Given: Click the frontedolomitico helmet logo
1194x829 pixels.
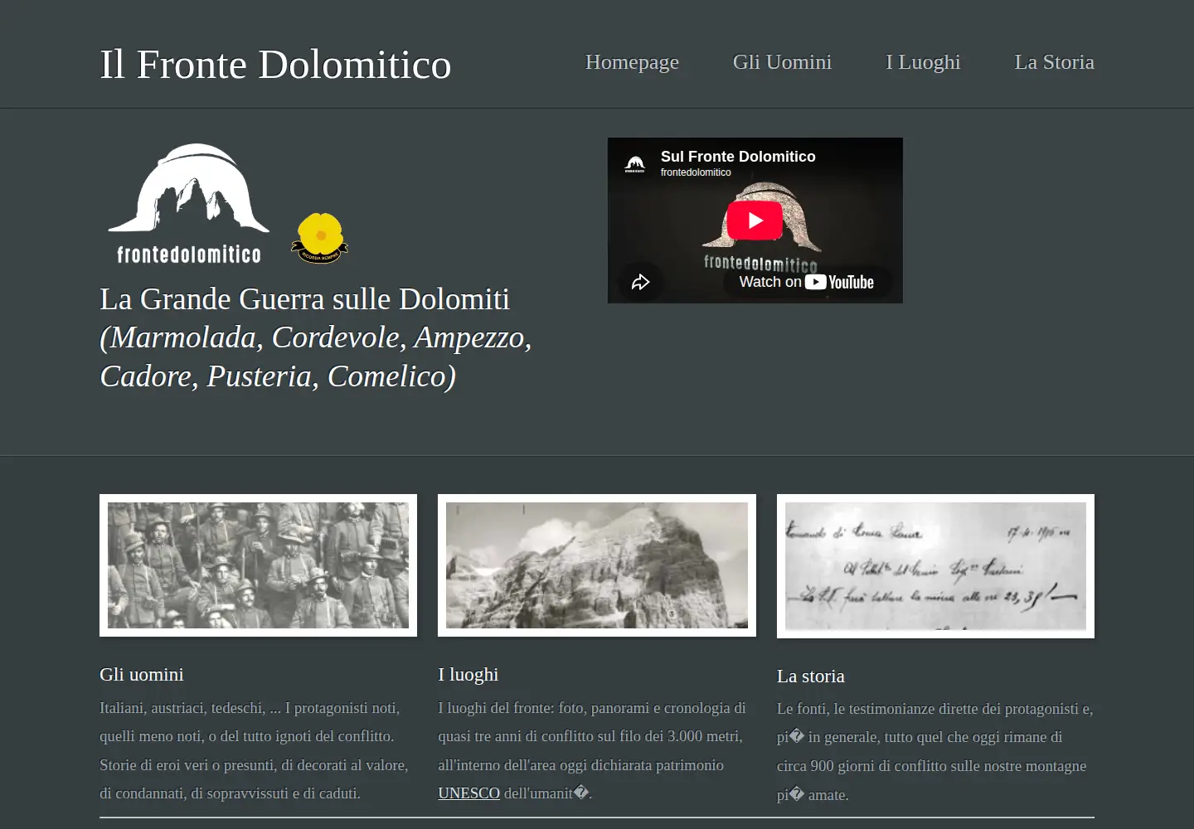Looking at the screenshot, I should point(189,204).
